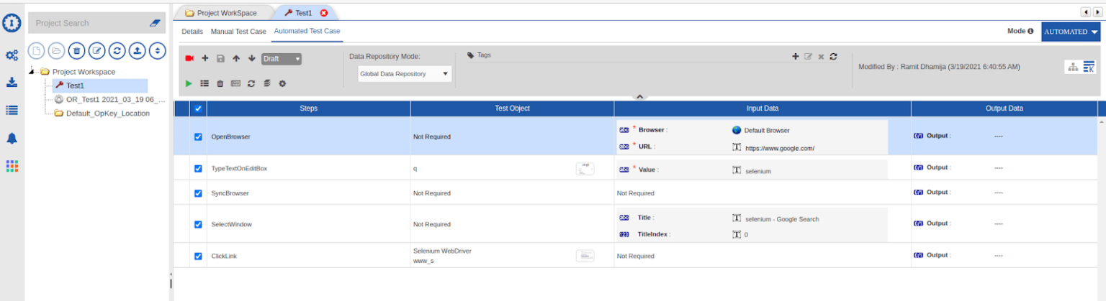Open the Draft status dropdown
The image size is (1106, 301).
[282, 59]
